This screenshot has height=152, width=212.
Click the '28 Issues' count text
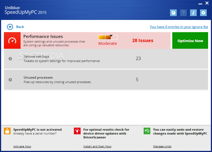pyautogui.click(x=143, y=40)
